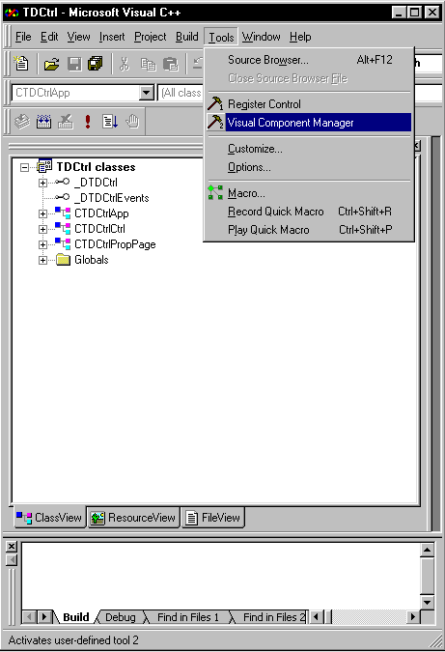Click output pane scroll down arrow
The height and width of the screenshot is (652, 445).
click(427, 602)
